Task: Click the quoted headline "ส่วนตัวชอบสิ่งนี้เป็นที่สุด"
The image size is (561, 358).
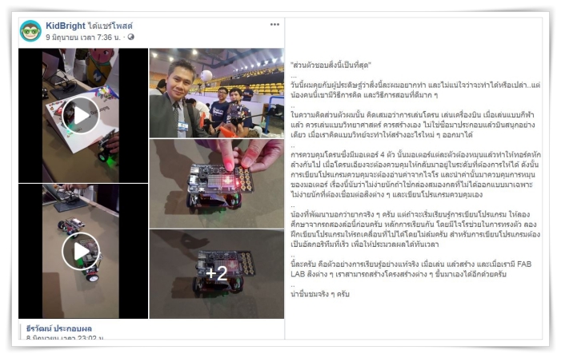Action: (331, 65)
